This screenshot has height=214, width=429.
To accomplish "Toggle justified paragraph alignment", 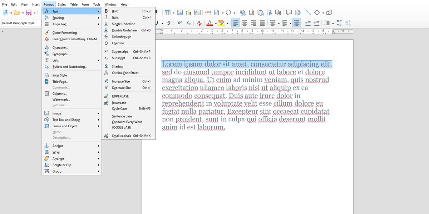I will (262, 23).
